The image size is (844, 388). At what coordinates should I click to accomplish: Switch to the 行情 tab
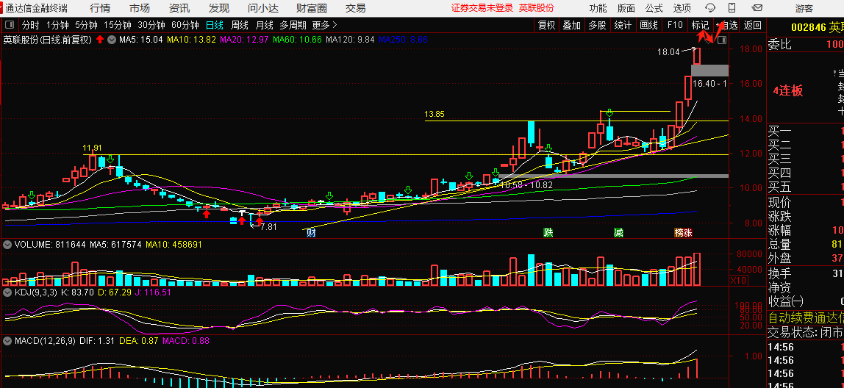point(100,8)
